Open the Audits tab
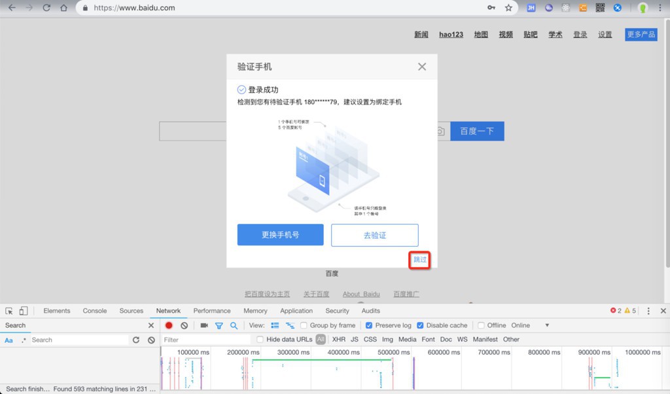The height and width of the screenshot is (394, 670). [x=370, y=311]
